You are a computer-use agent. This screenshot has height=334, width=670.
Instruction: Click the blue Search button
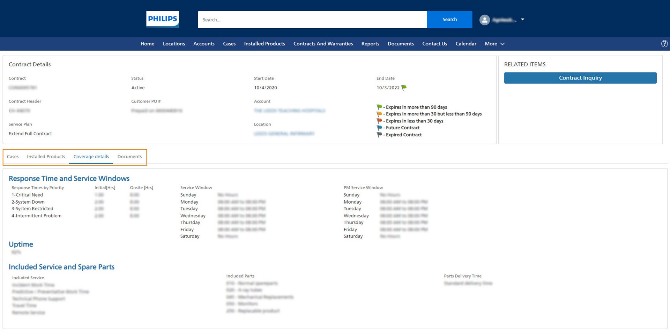pos(449,20)
